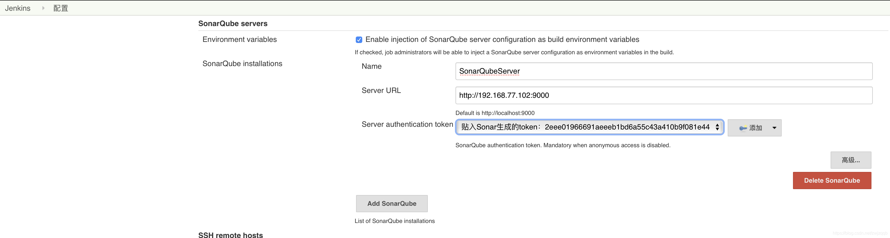
Task: Click the Server authentication token label
Action: tap(407, 124)
